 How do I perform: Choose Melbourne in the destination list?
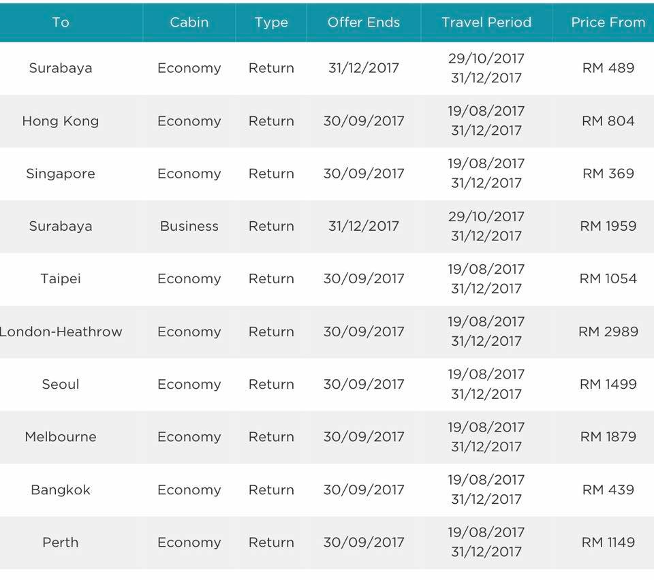point(61,436)
